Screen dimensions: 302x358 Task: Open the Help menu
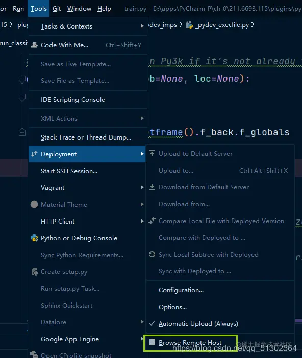point(104,9)
